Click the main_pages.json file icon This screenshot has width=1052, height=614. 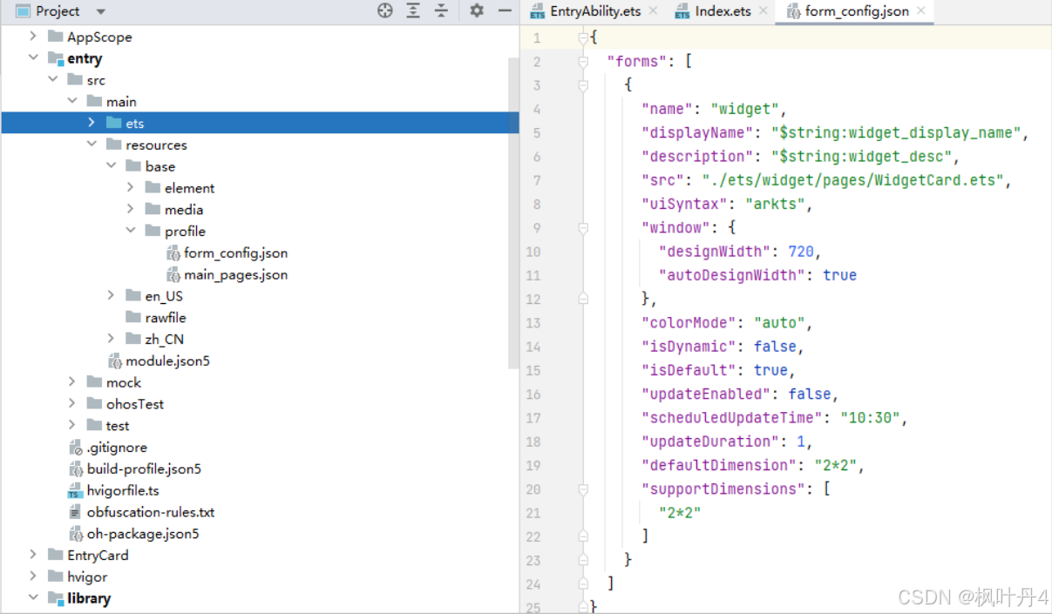[x=173, y=275]
